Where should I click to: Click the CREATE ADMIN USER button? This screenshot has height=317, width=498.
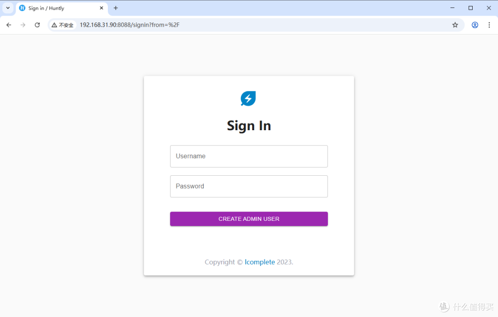pos(249,219)
